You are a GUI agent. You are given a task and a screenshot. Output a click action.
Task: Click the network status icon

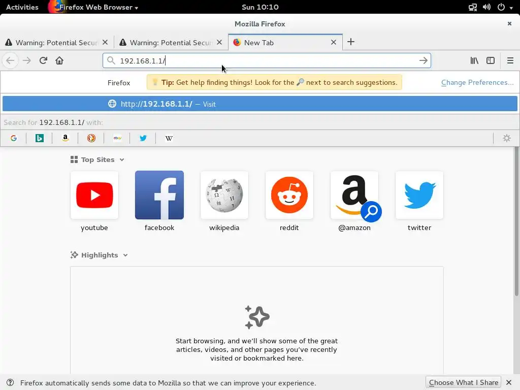(473, 7)
